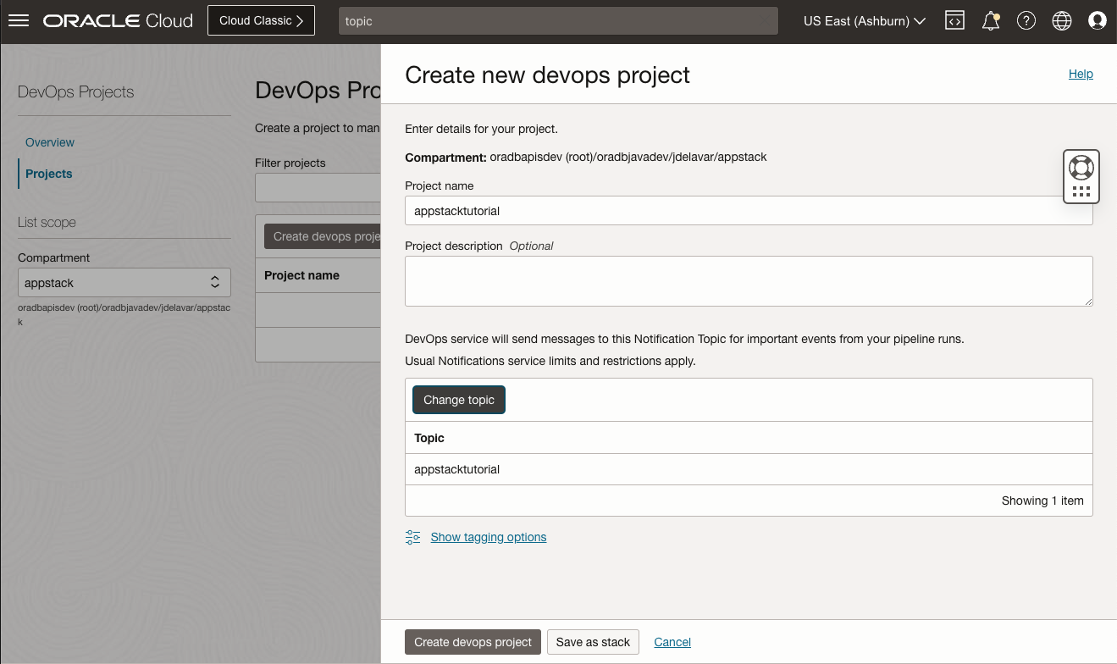Select the appstacktutorial topic row

click(x=749, y=469)
